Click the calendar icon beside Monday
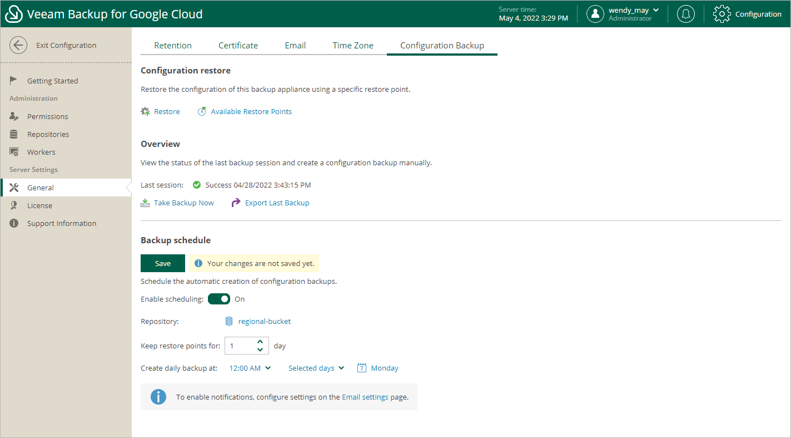The height and width of the screenshot is (438, 791). click(362, 368)
